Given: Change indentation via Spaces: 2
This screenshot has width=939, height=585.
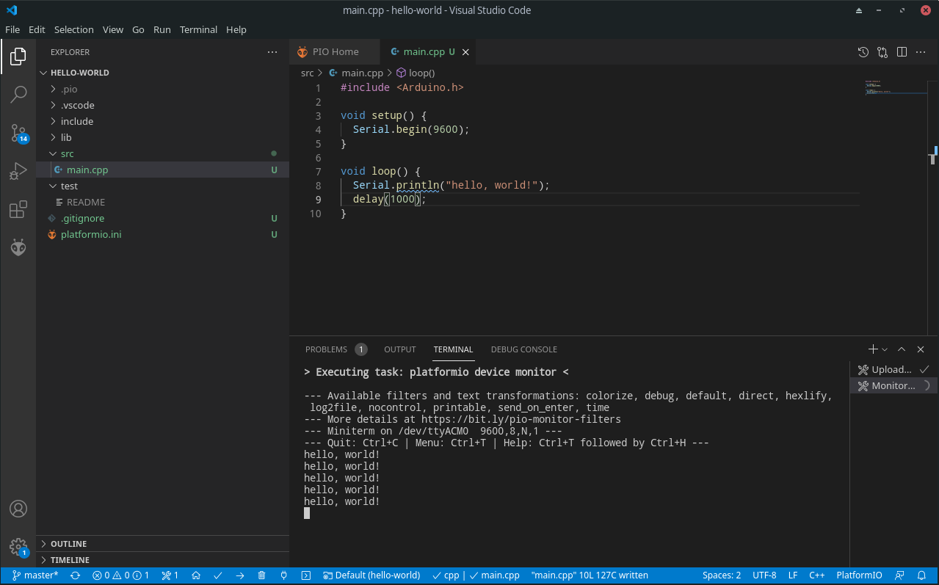Looking at the screenshot, I should 722,575.
